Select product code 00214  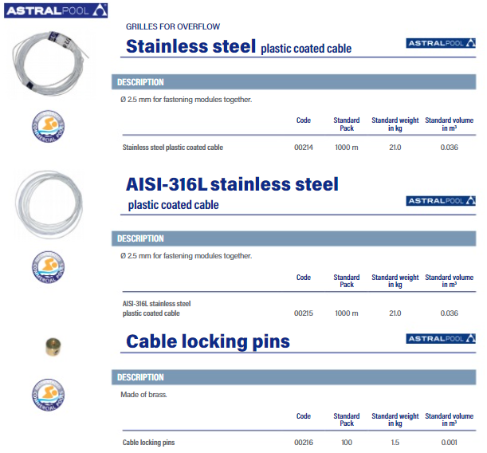pyautogui.click(x=304, y=148)
